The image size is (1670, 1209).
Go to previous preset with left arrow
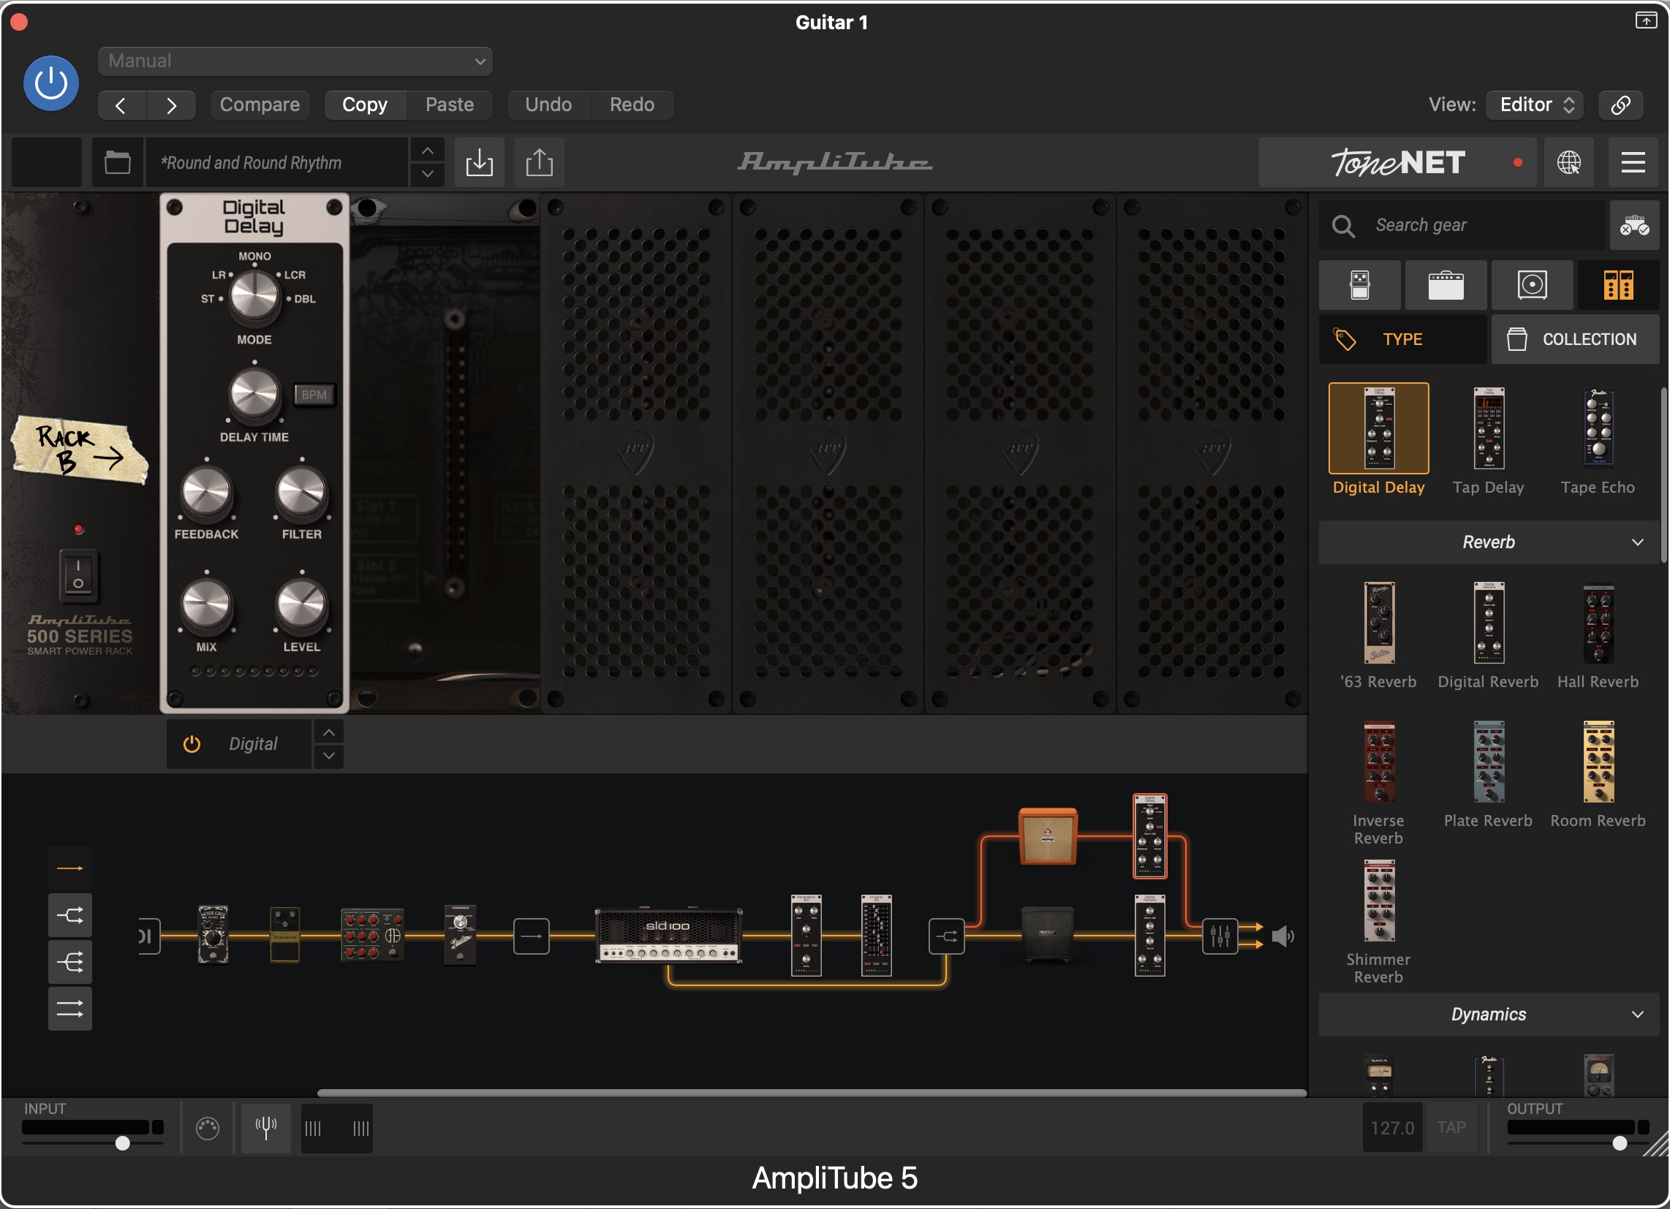pyautogui.click(x=121, y=105)
